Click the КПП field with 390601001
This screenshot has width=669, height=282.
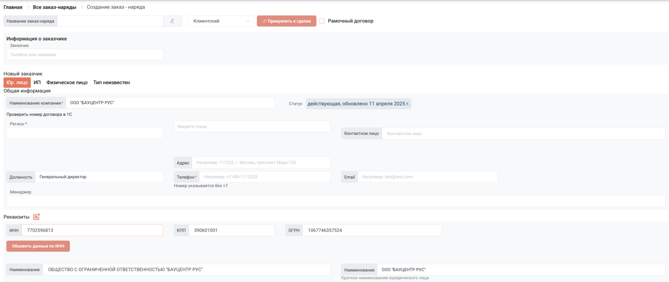[232, 230]
